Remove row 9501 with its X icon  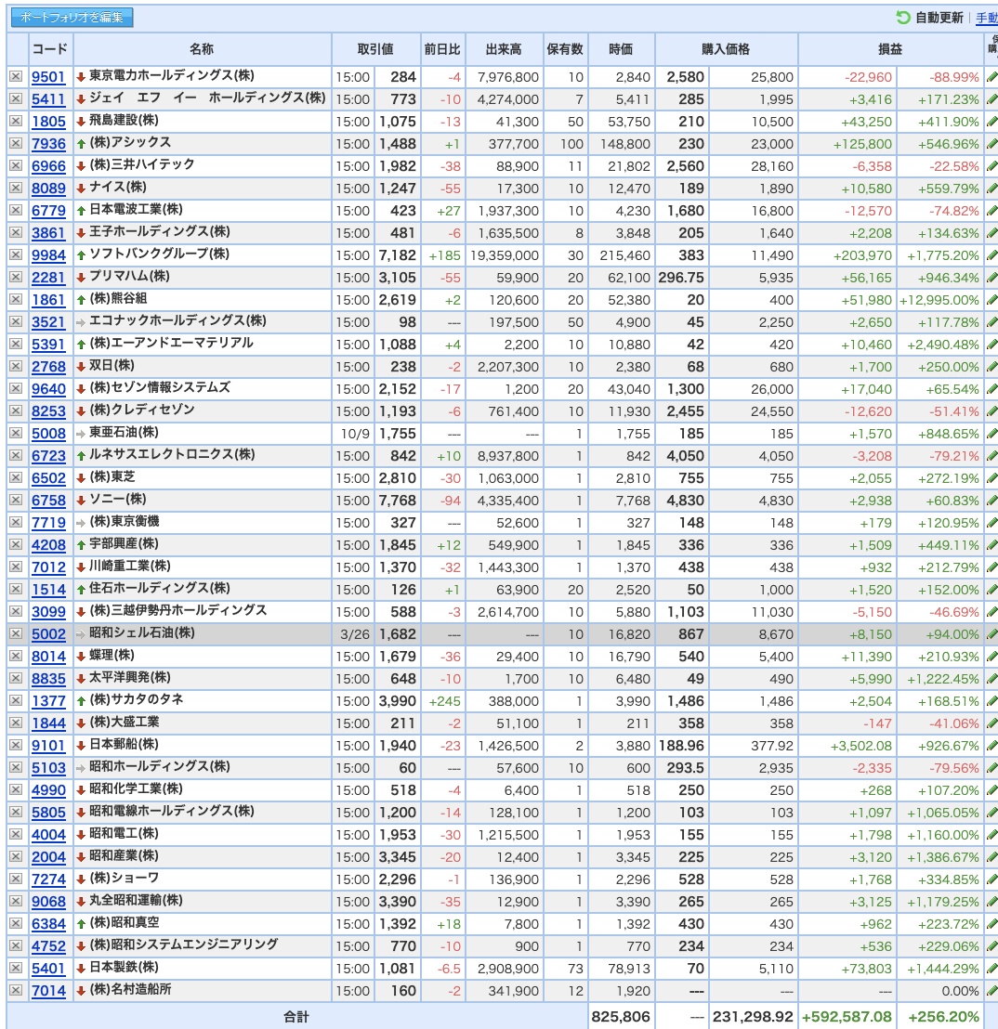click(16, 77)
